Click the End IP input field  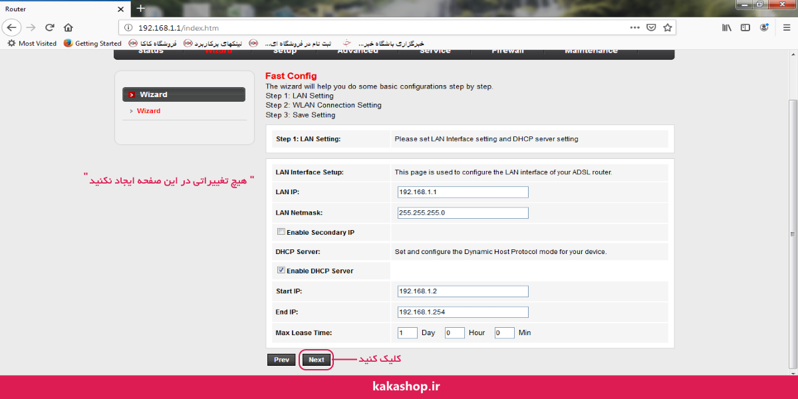click(463, 312)
